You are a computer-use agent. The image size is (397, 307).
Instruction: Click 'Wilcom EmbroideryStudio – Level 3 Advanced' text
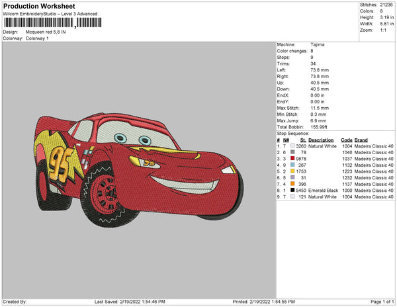50,14
